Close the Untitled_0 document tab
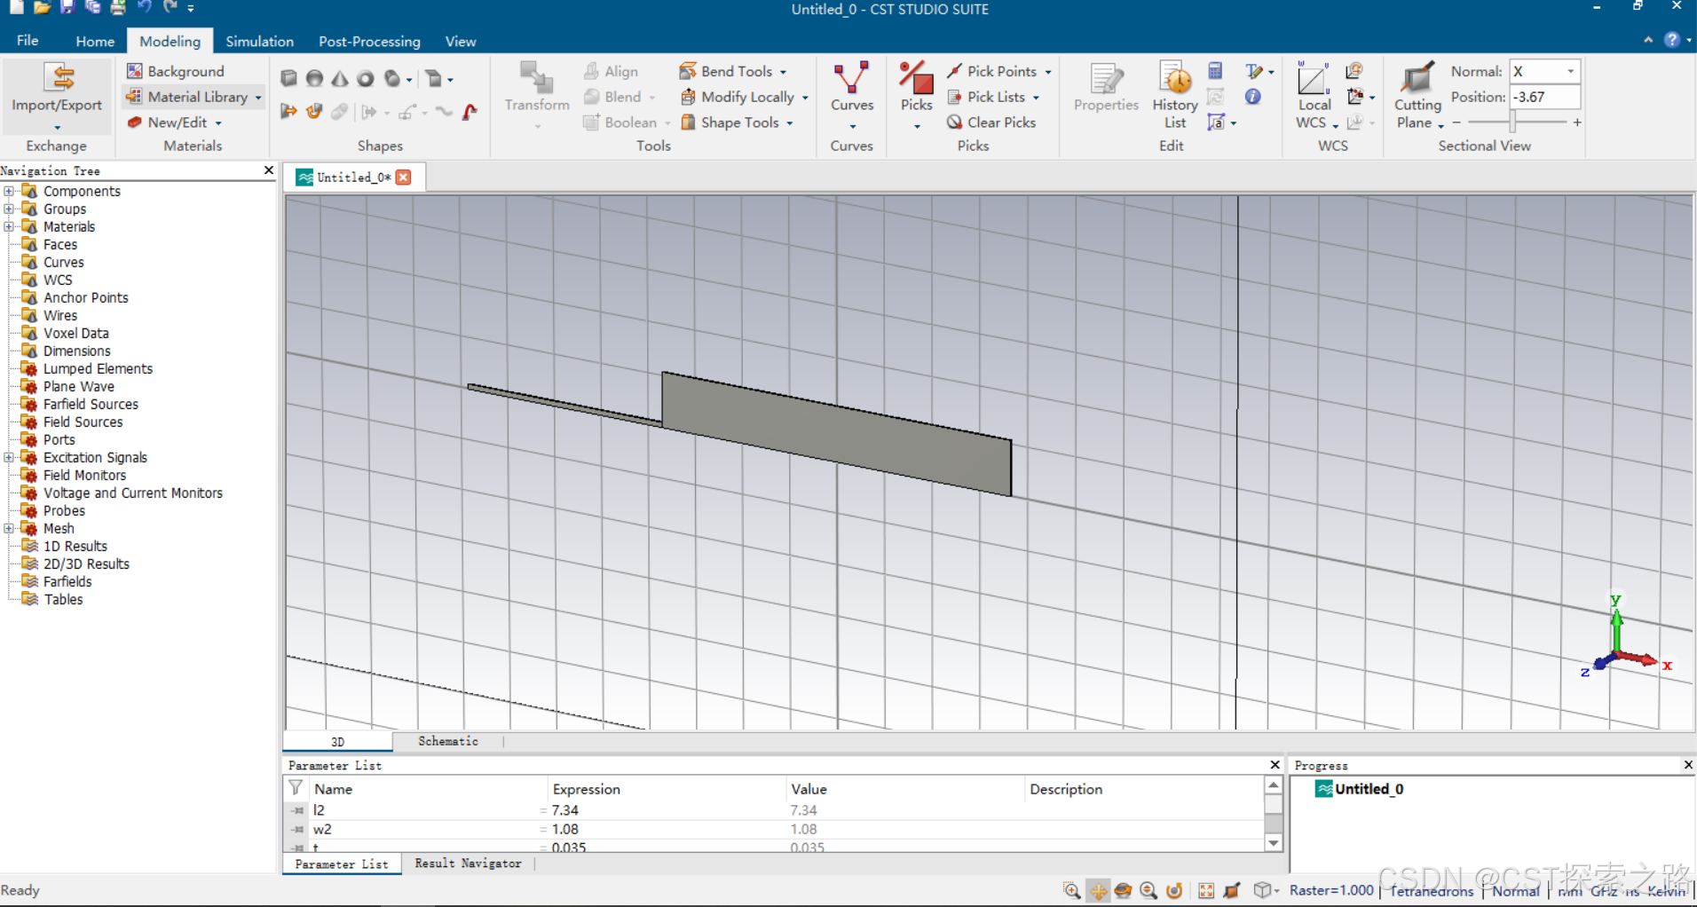The width and height of the screenshot is (1697, 907). (x=404, y=177)
